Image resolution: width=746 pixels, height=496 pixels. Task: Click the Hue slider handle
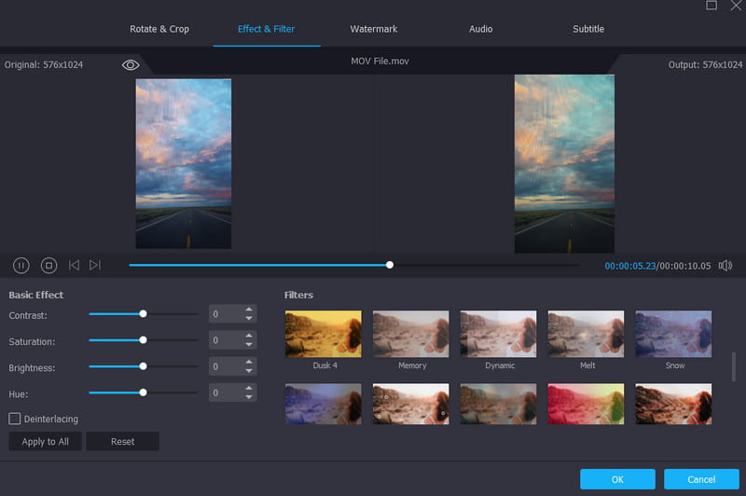(x=143, y=393)
